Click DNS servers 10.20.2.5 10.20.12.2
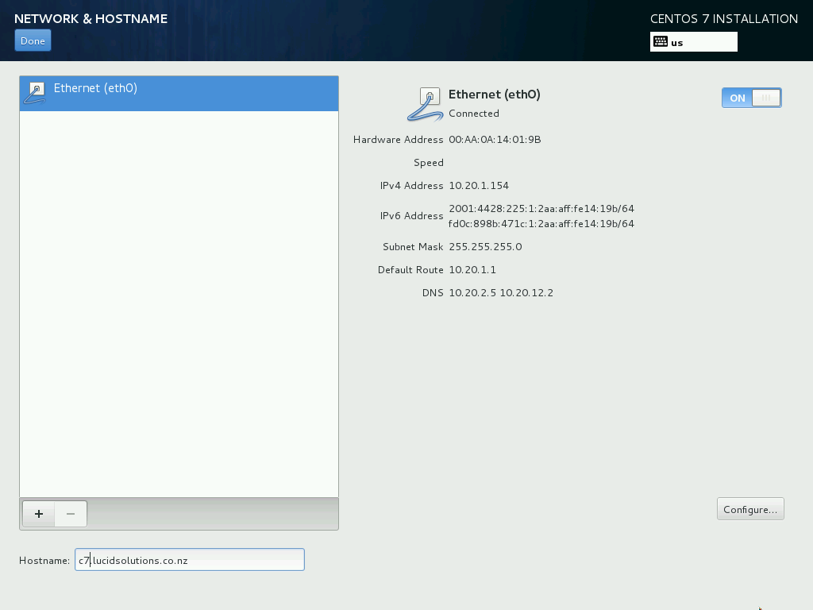The height and width of the screenshot is (610, 813). pos(501,293)
